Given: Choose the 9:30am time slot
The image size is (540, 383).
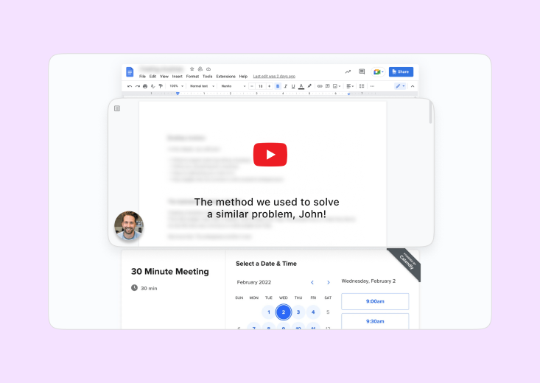Looking at the screenshot, I should 375,321.
